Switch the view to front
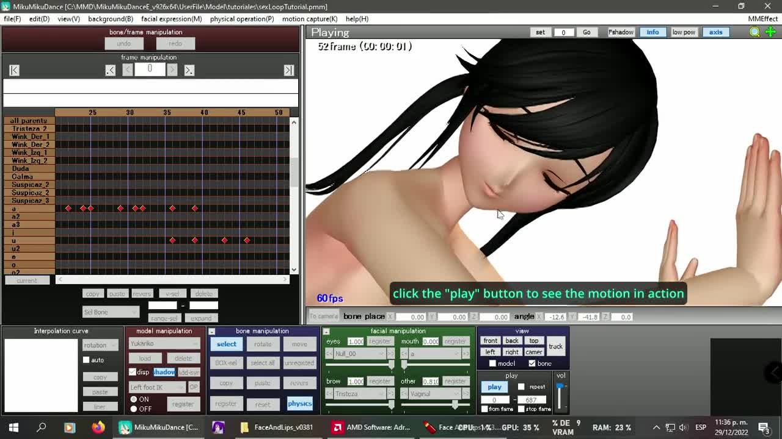 pos(490,341)
